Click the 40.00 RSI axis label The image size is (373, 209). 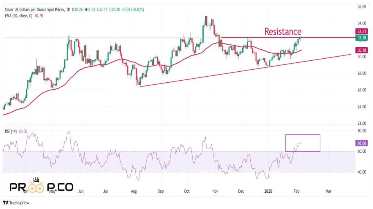pyautogui.click(x=362, y=172)
